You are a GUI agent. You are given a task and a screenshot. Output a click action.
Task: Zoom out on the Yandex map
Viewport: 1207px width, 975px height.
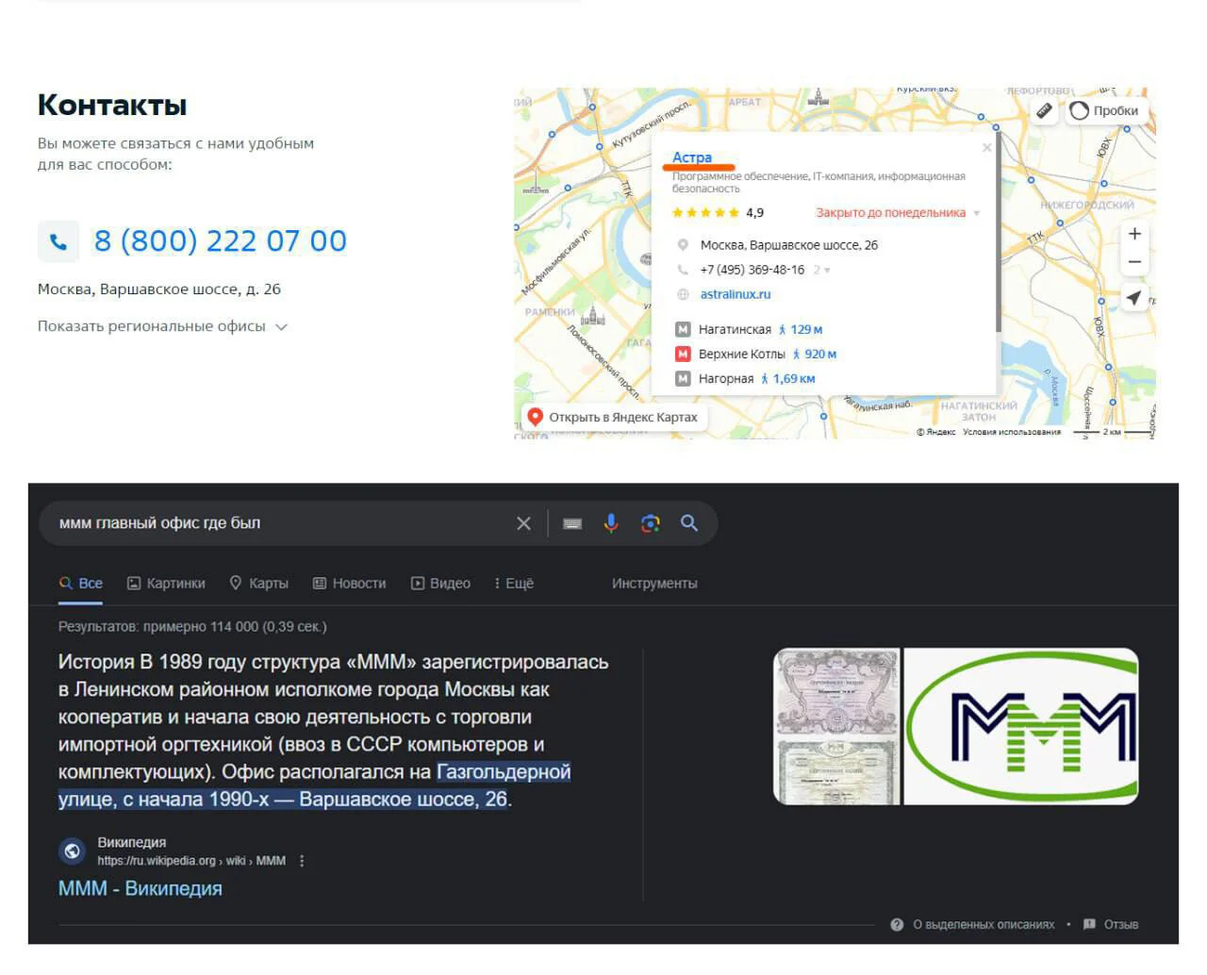[x=1135, y=261]
